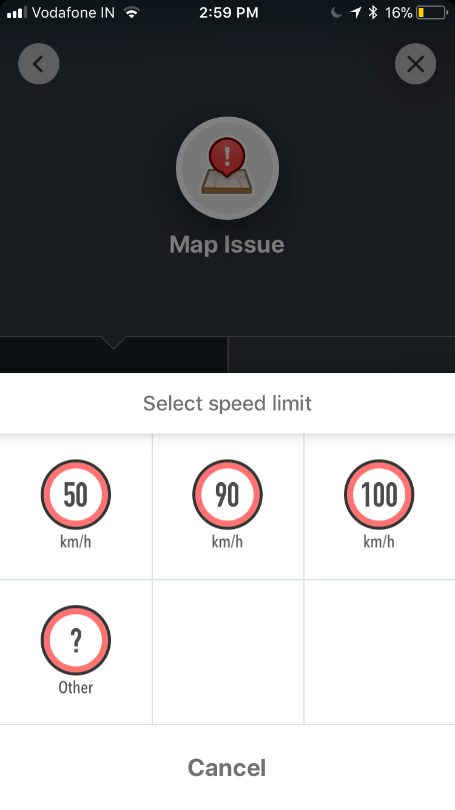The image size is (455, 810).
Task: Pick the 100 km/h speed limit sign
Action: (379, 495)
